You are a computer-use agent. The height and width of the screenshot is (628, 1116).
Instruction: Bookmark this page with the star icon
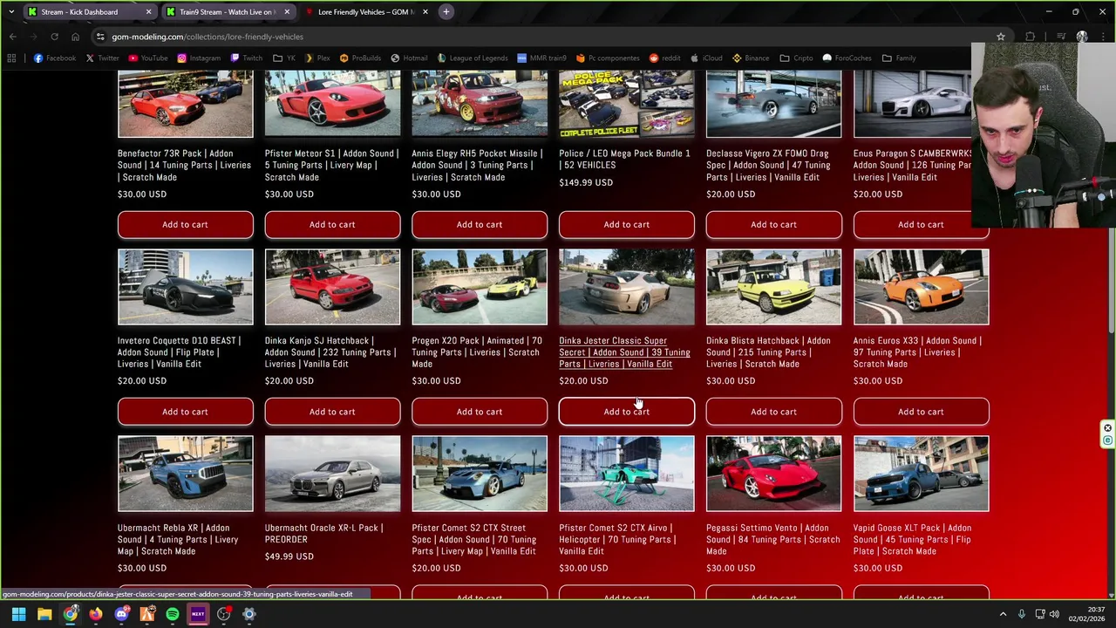point(1001,37)
